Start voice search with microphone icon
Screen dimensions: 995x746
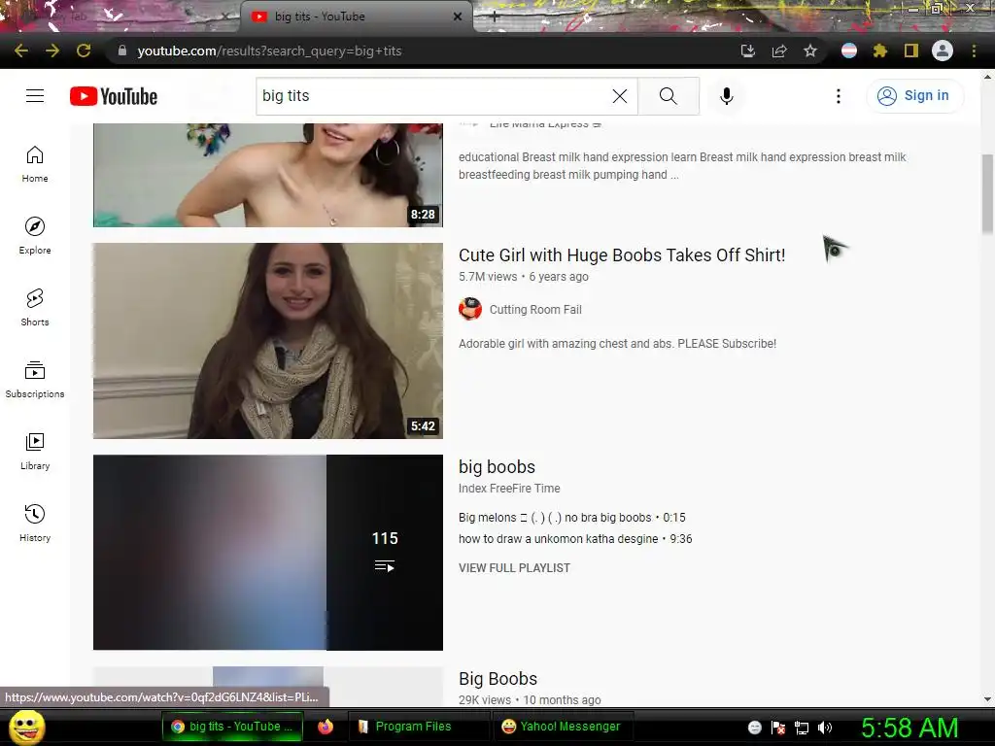tap(727, 96)
